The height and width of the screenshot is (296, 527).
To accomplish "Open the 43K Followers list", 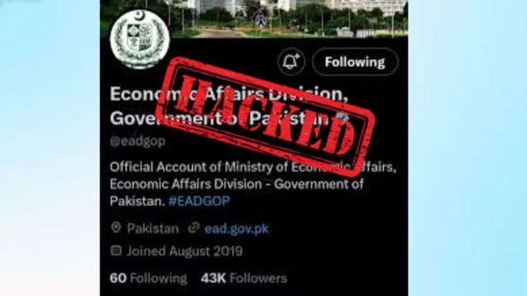I will [x=244, y=278].
